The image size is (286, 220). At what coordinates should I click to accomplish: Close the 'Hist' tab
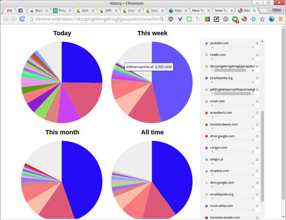tap(255, 11)
